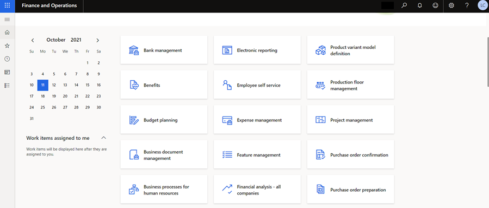Collapse Work items assigned to me
Image resolution: width=489 pixels, height=208 pixels.
(104, 138)
